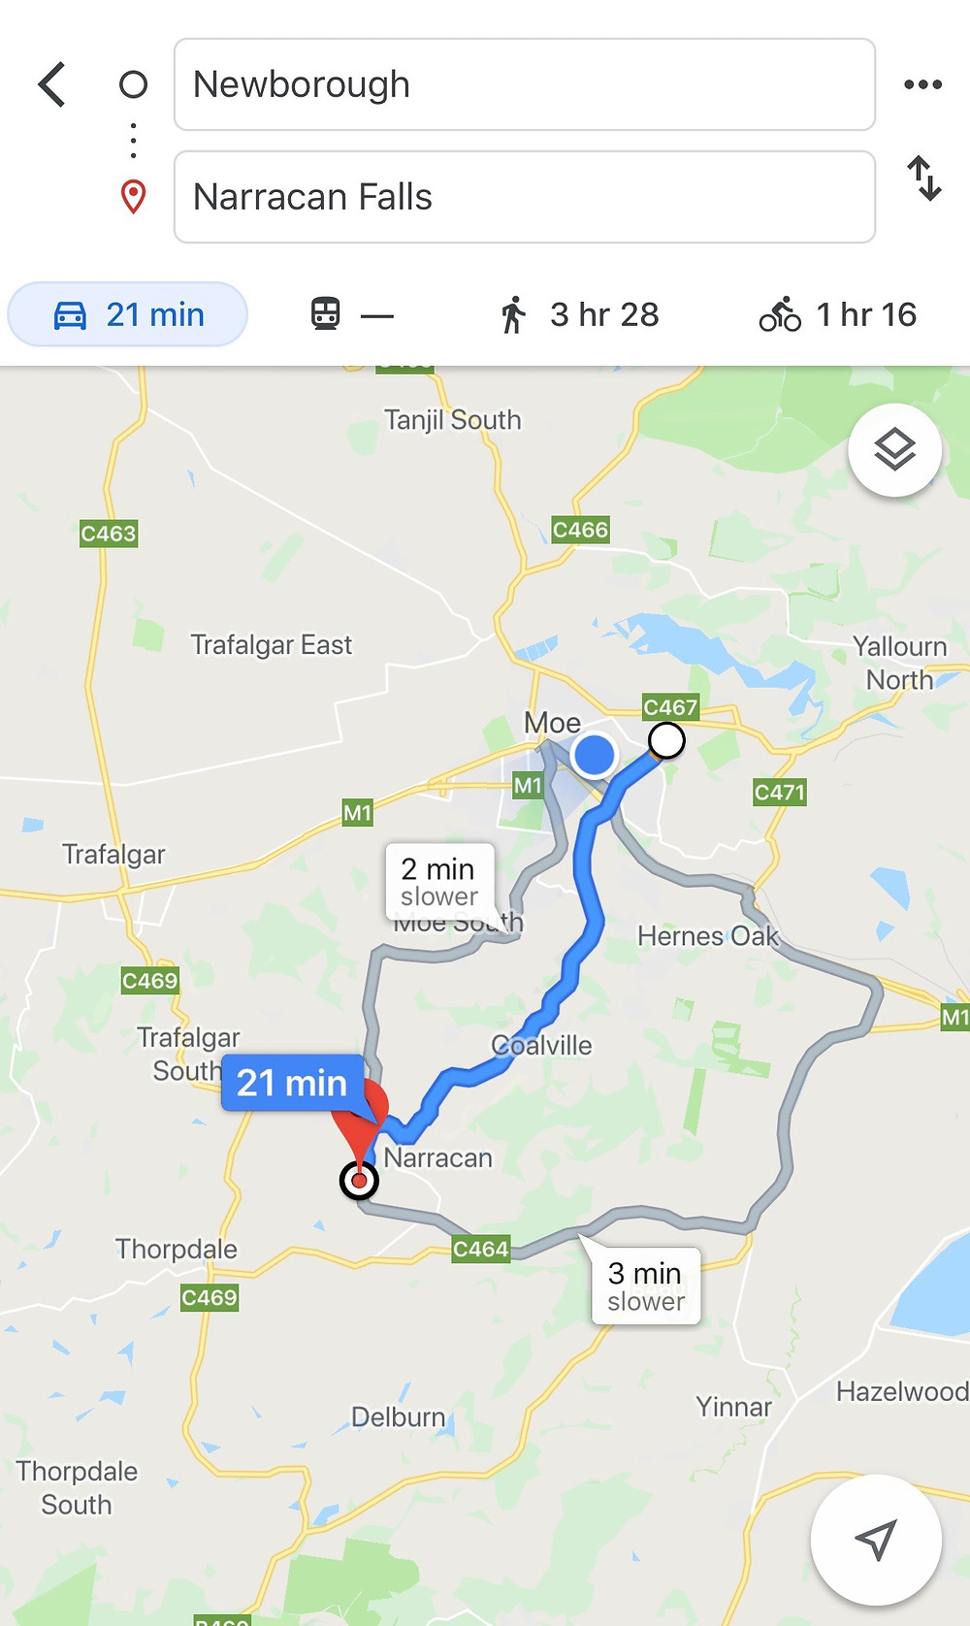Swap start and destination with reverse arrows

click(x=923, y=179)
